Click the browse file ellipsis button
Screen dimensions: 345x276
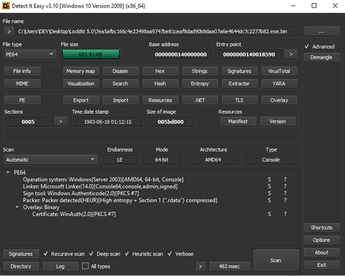321,32
